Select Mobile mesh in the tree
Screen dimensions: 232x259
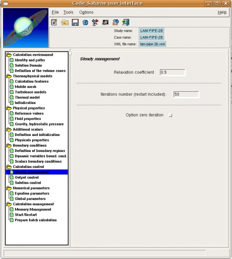coord(26,87)
